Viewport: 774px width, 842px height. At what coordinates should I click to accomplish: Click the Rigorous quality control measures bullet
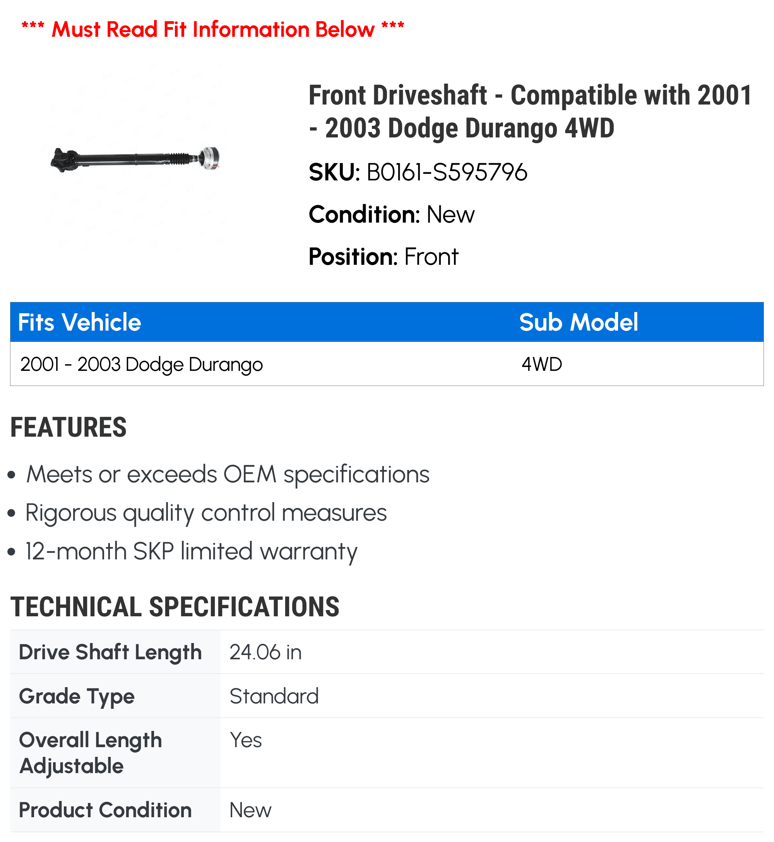206,512
